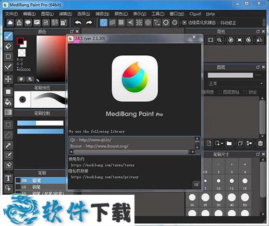The image size is (269, 226).
Task: Click the new layer page icon
Action: (x=209, y=143)
